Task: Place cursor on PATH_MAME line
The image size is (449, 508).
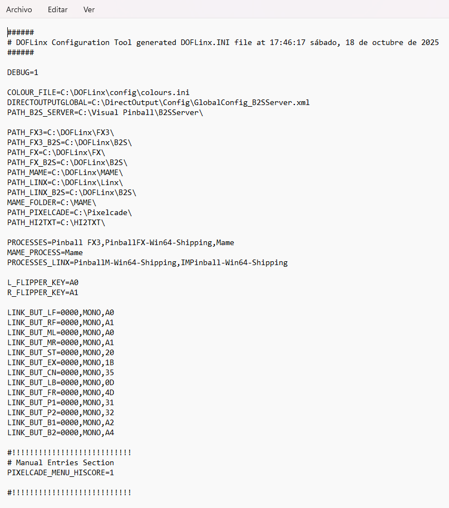Action: (65, 172)
